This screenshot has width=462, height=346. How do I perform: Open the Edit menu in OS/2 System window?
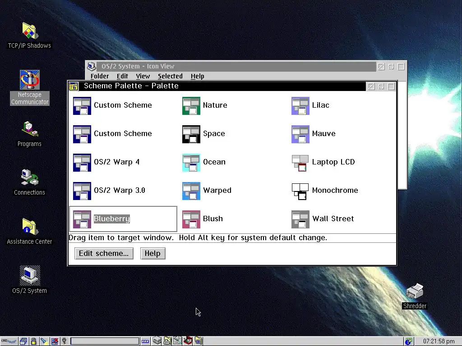pyautogui.click(x=122, y=76)
